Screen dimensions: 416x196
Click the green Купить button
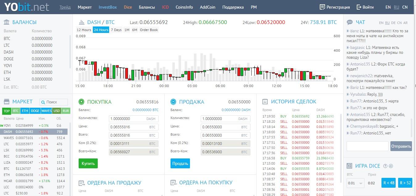(x=88, y=163)
